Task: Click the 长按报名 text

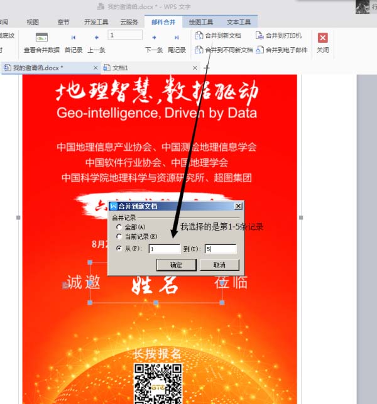Action: [x=158, y=354]
